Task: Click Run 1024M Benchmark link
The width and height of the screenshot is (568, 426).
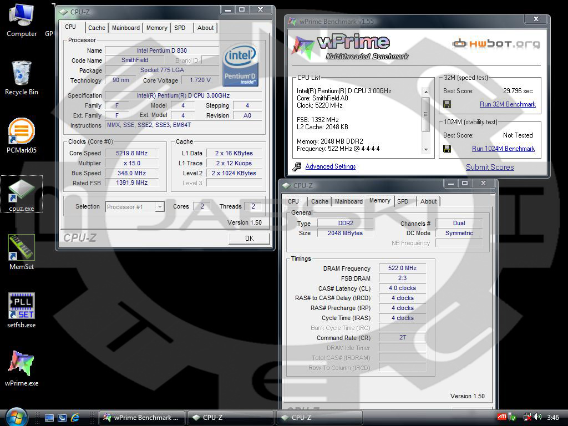Action: pos(503,149)
